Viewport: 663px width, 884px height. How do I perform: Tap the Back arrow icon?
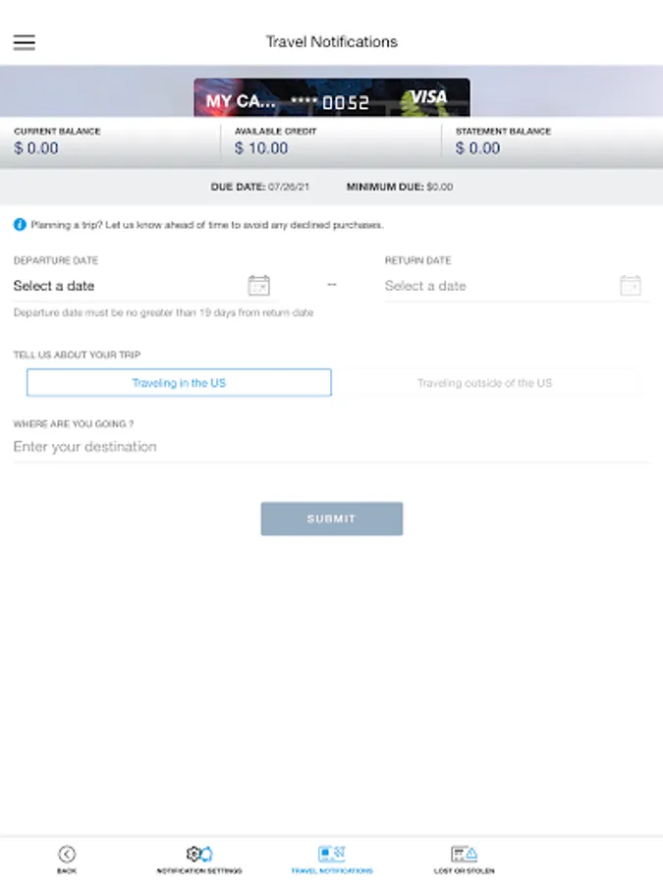(x=67, y=855)
